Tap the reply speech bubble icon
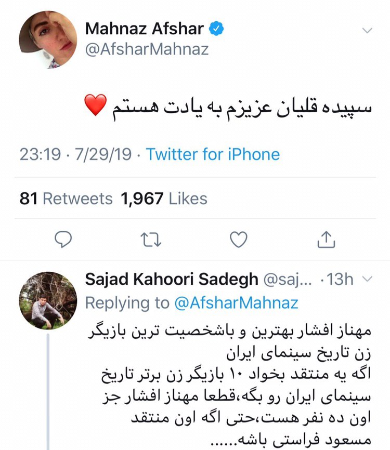The width and height of the screenshot is (390, 450). (62, 239)
